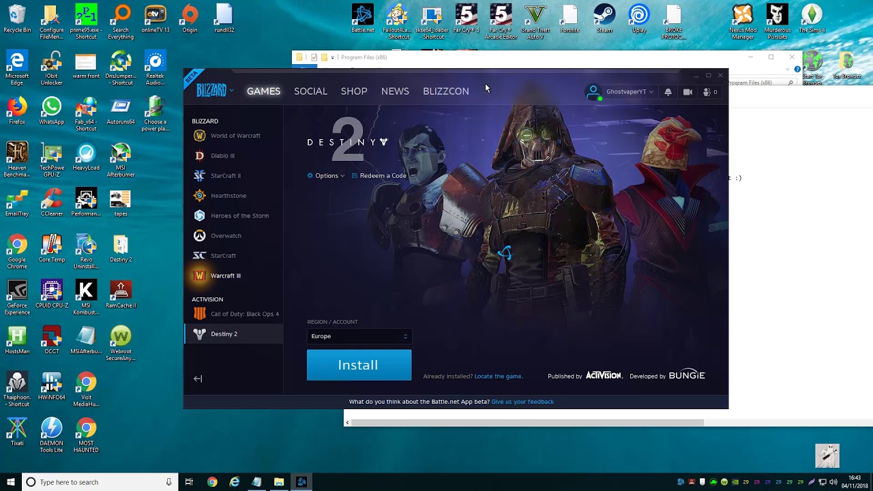Screen dimensions: 873x491
Task: Open GeForce Experience desktop icon
Action: click(x=17, y=298)
